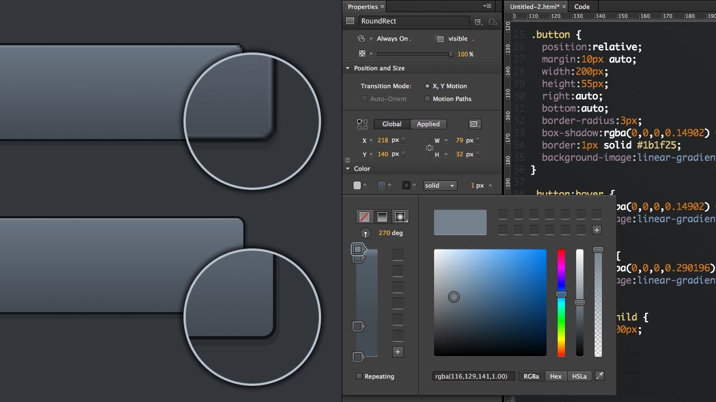Viewport: 716px width, 402px height.
Task: Switch color format to HSLa
Action: [580, 376]
